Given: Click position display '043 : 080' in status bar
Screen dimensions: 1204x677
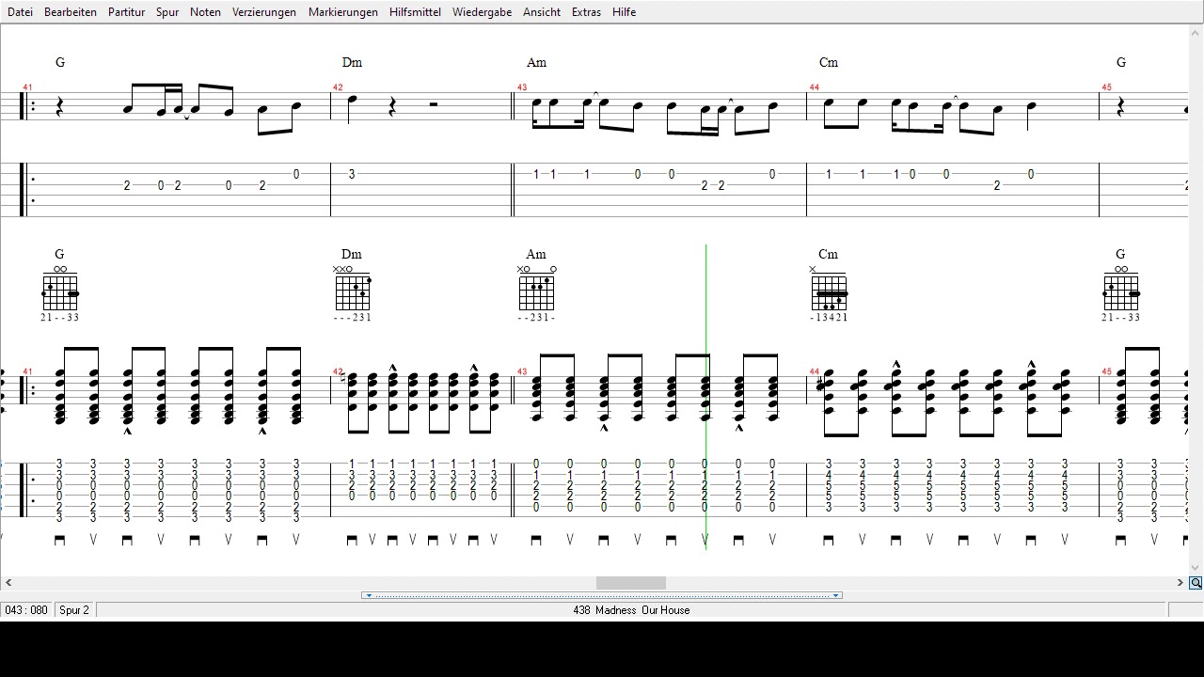Looking at the screenshot, I should tap(26, 610).
